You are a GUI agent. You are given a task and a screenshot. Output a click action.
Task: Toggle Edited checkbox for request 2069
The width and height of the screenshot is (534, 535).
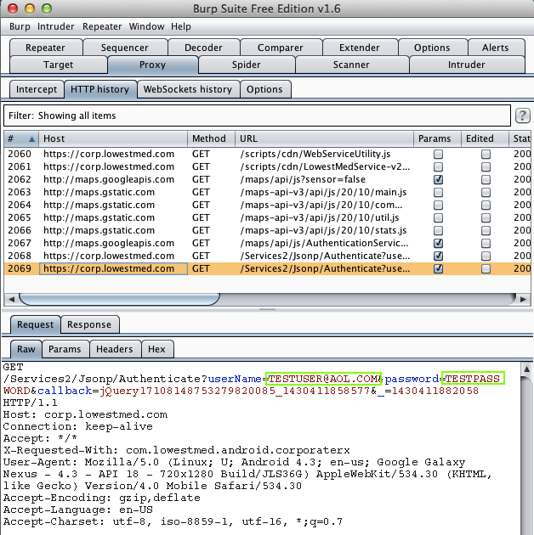click(x=486, y=269)
